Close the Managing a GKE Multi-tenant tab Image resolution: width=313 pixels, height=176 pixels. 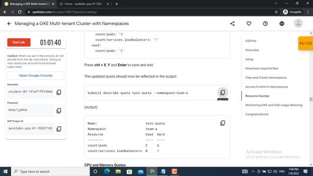click(x=53, y=4)
